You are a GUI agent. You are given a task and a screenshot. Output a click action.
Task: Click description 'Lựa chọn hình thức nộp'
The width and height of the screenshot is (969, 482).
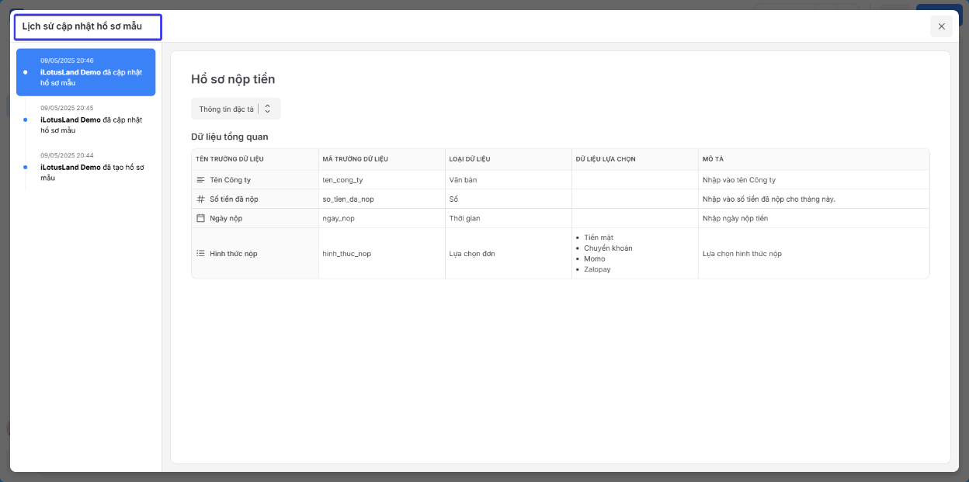pos(742,254)
